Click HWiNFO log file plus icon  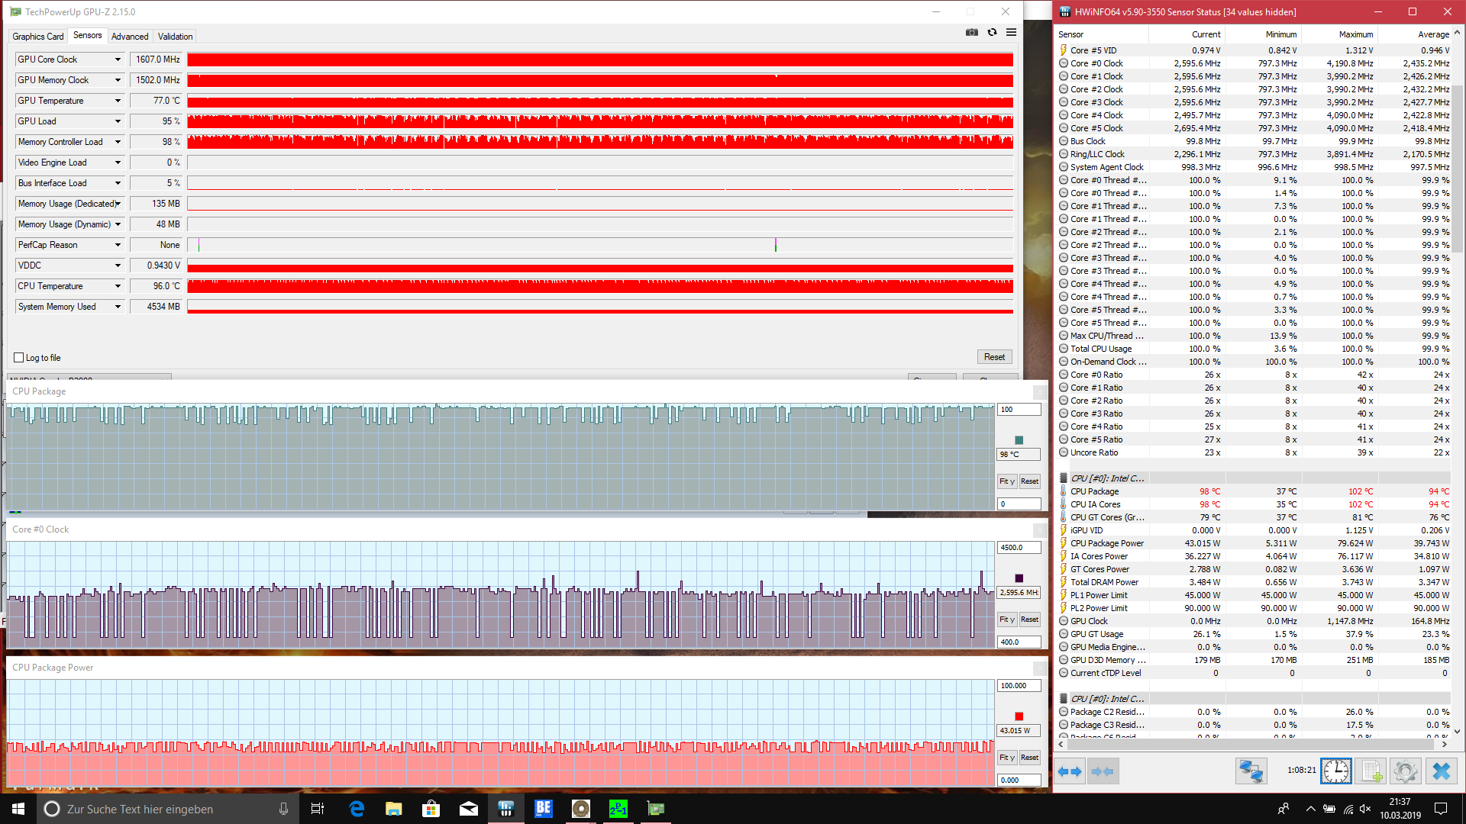point(1371,771)
